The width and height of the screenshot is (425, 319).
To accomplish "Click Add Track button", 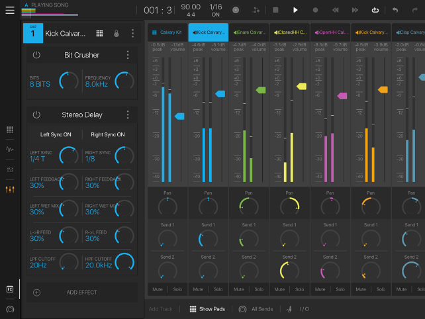I will click(160, 309).
